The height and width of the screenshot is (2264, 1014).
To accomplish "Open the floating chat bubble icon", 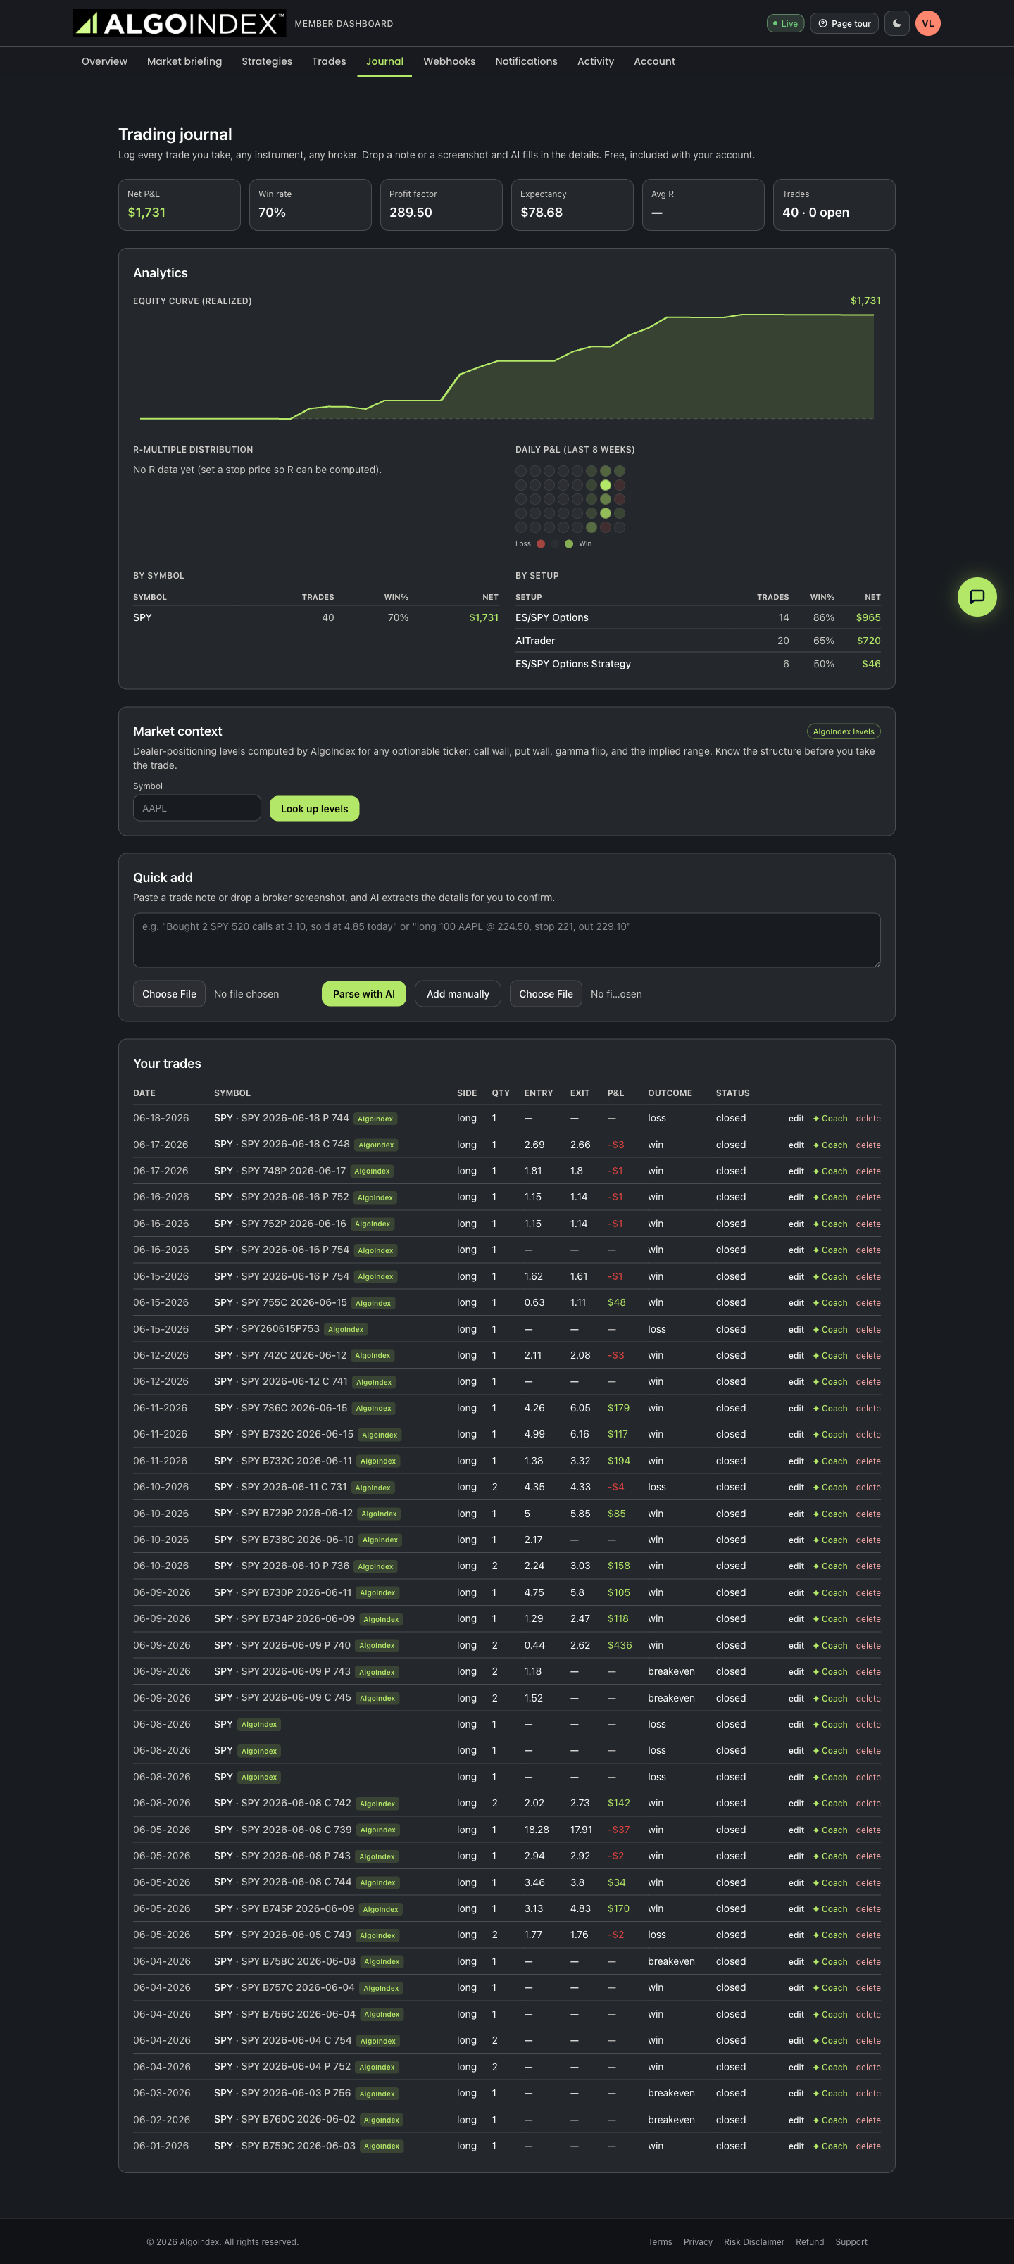I will [976, 597].
